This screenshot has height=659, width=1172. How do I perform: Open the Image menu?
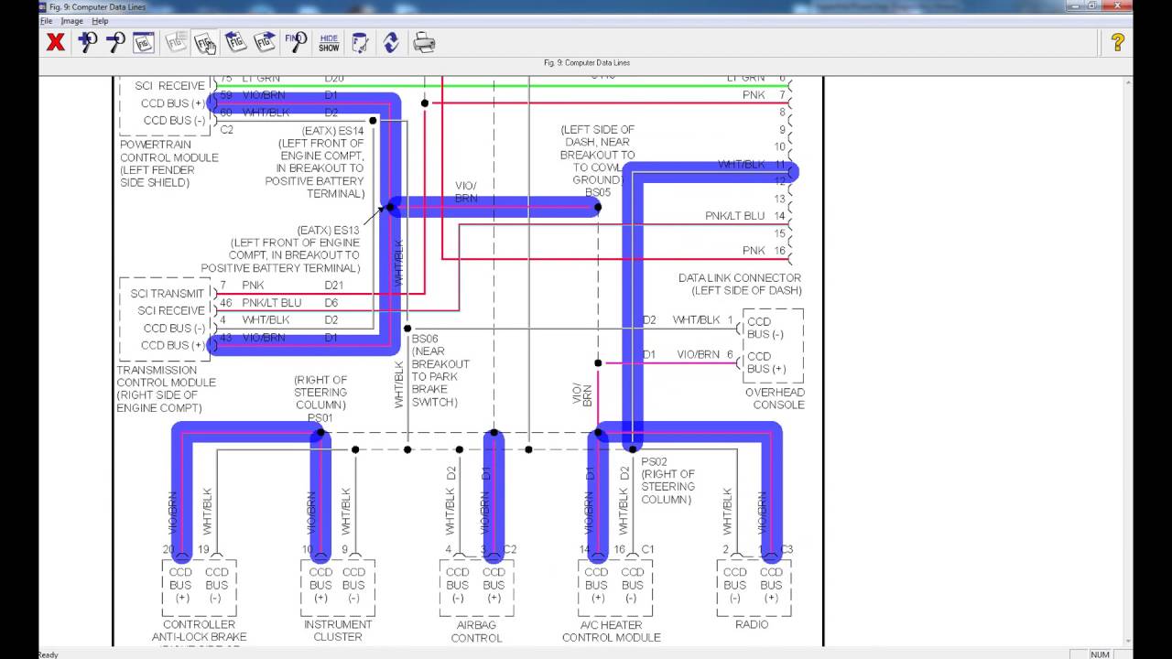71,21
